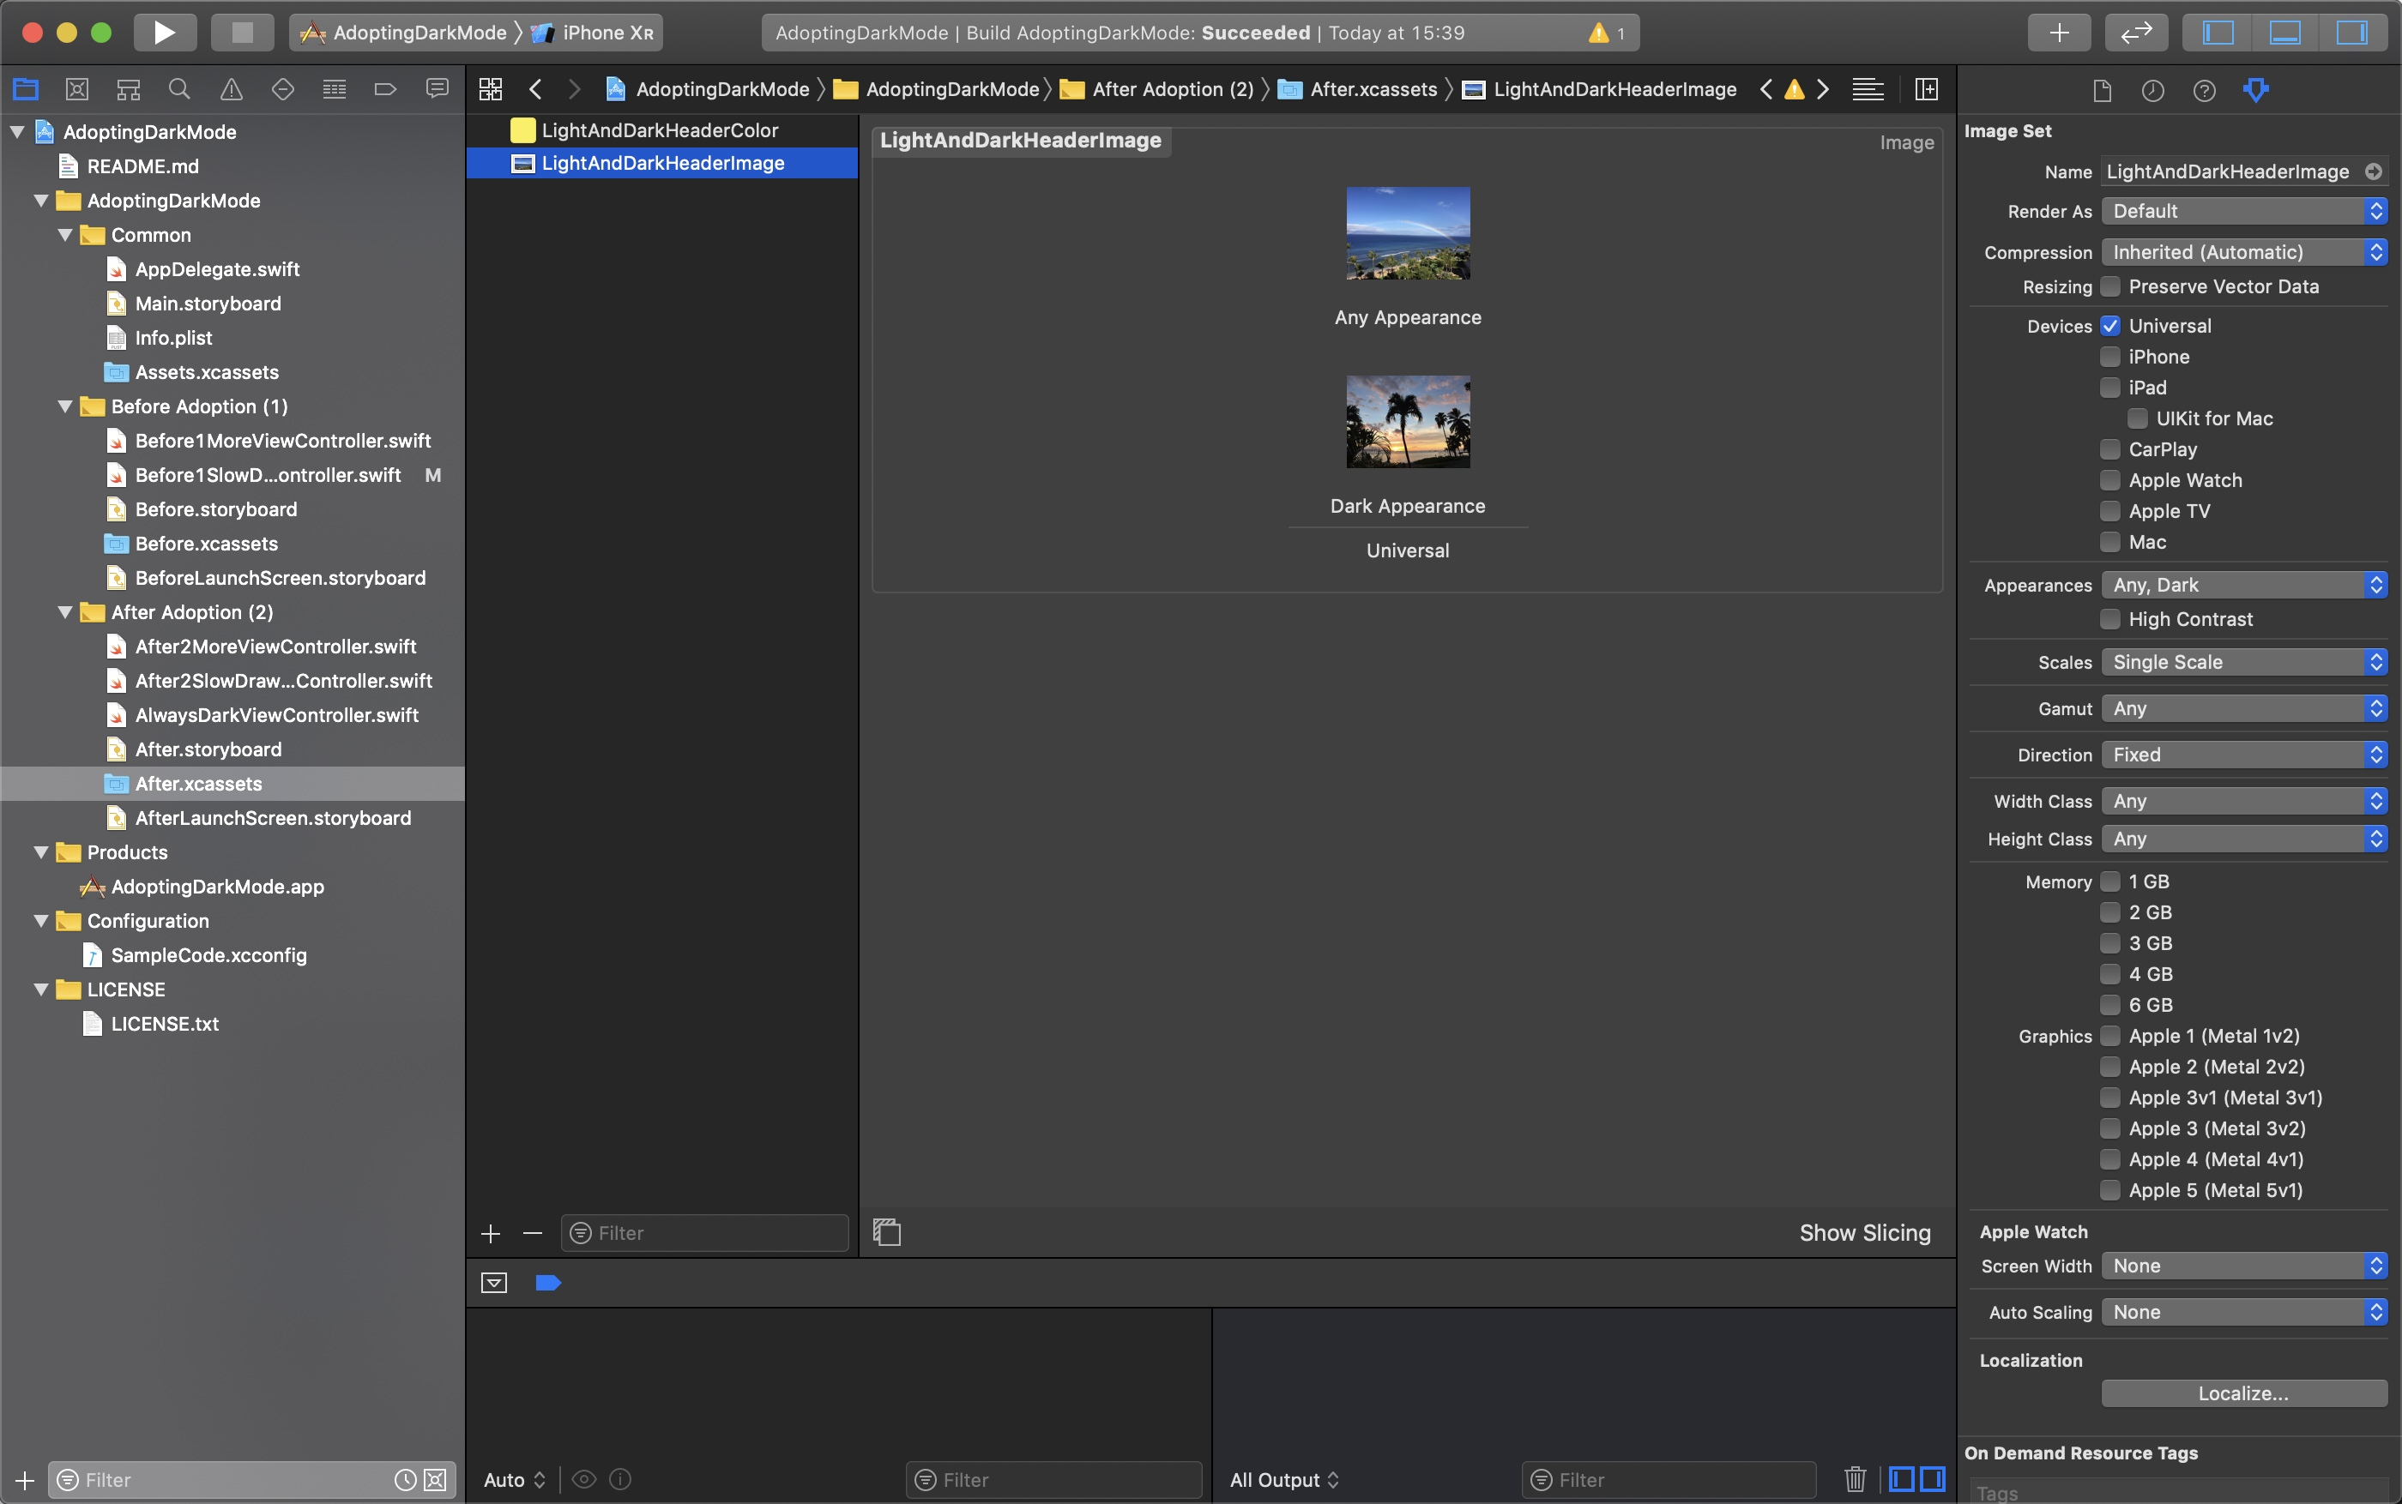
Task: Click the Library plus button in toolbar
Action: (2059, 32)
